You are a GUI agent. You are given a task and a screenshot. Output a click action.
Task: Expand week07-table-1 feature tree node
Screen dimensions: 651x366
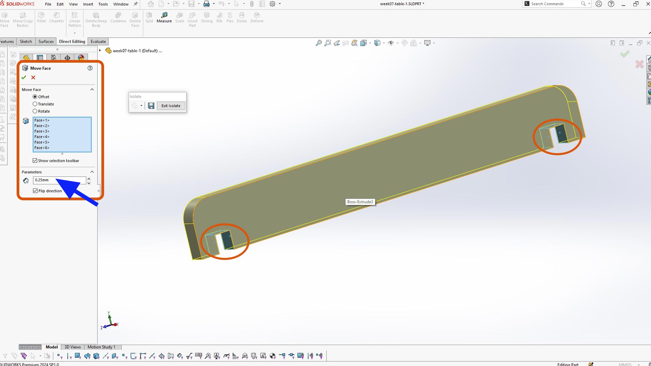(100, 50)
